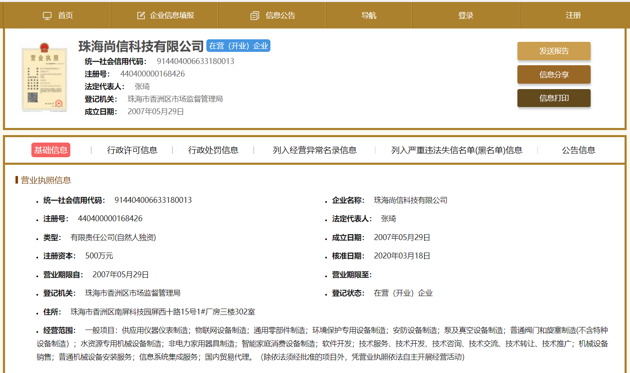This screenshot has width=630, height=373.
Task: Open the business license thumbnail image
Action: coord(44,77)
